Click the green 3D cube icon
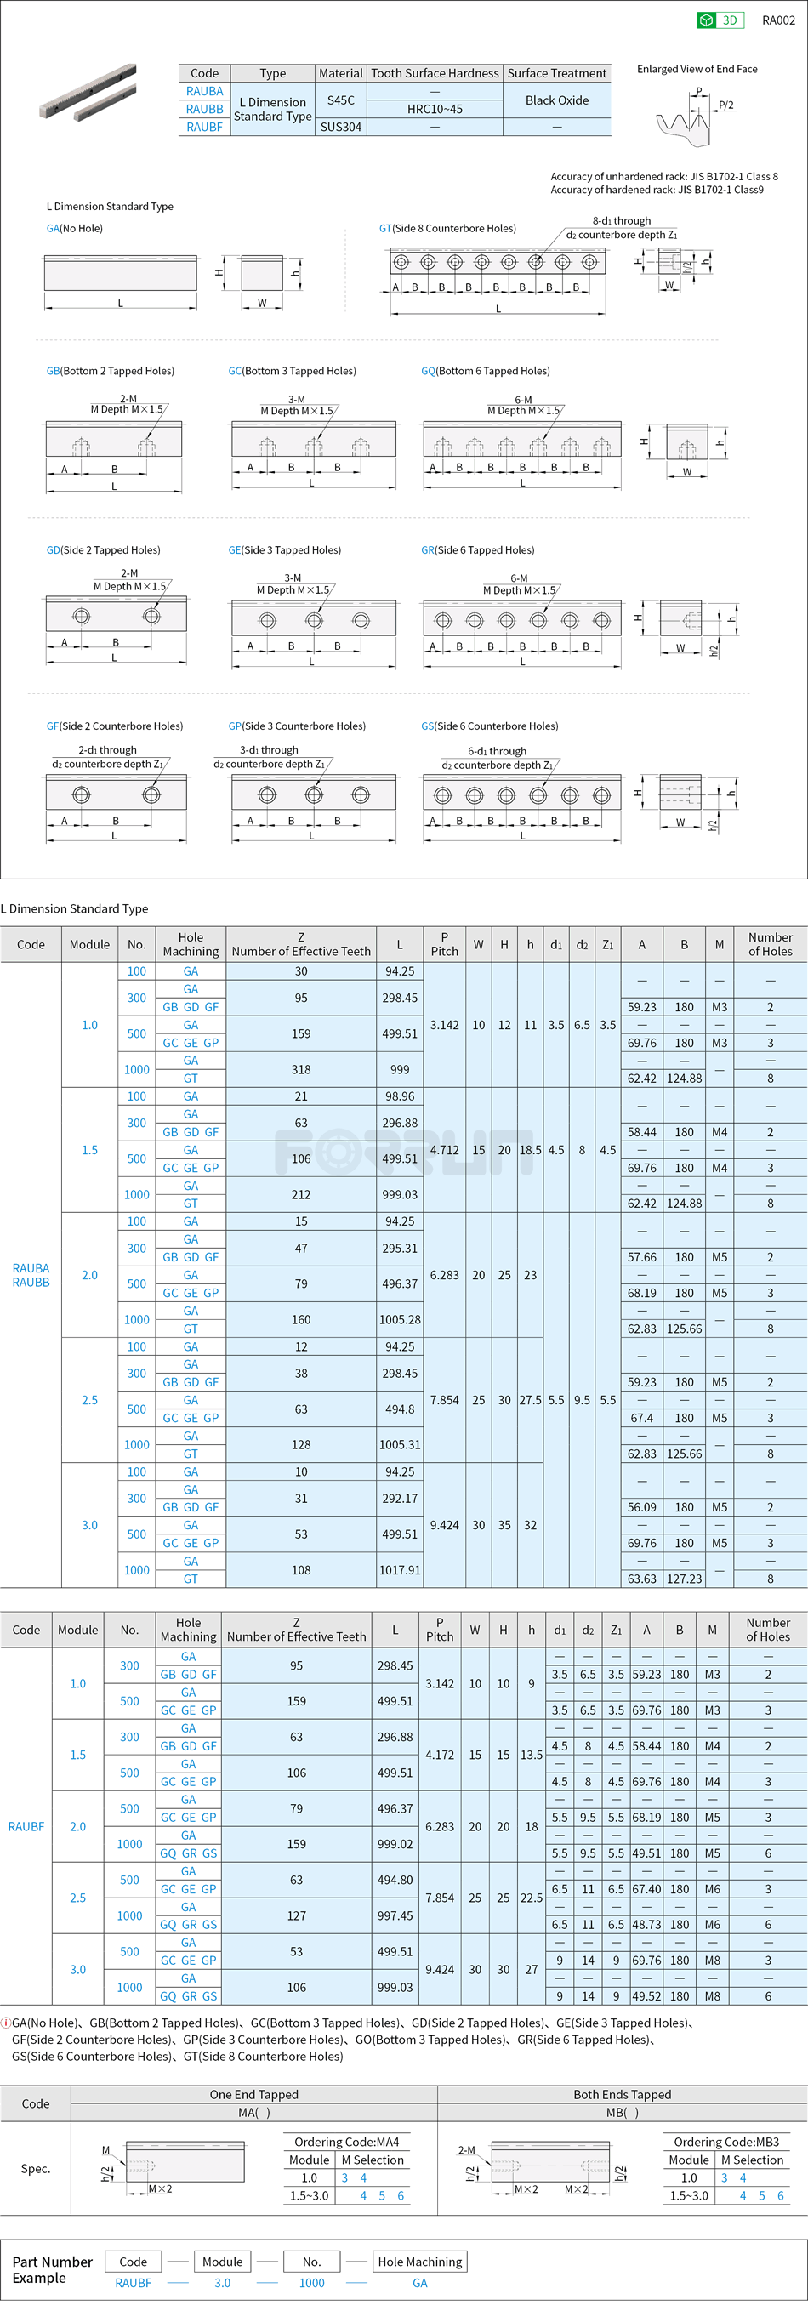This screenshot has width=808, height=2305. pos(707,20)
